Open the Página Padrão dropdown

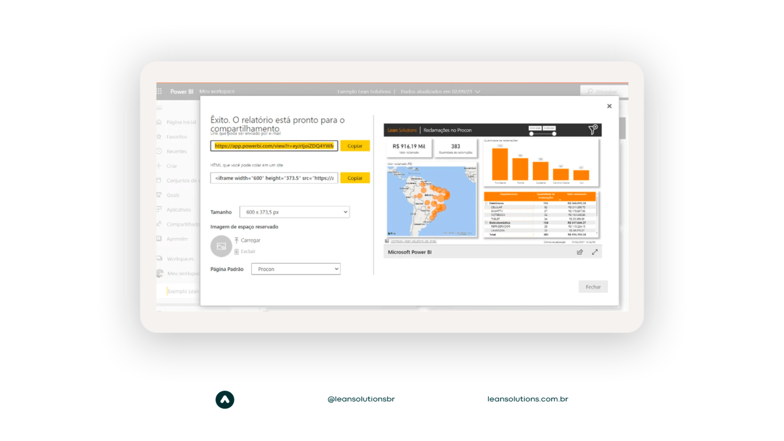click(296, 268)
